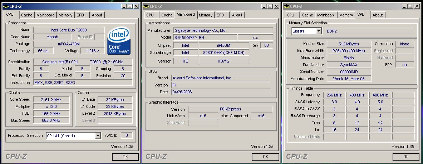Click the 04/26/2006 BIOS date field
Image resolution: width=423 pixels, height=164 pixels.
pyautogui.click(x=221, y=92)
